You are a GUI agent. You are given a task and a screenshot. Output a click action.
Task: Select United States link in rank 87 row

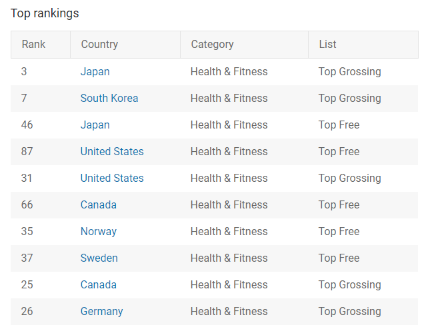(112, 151)
